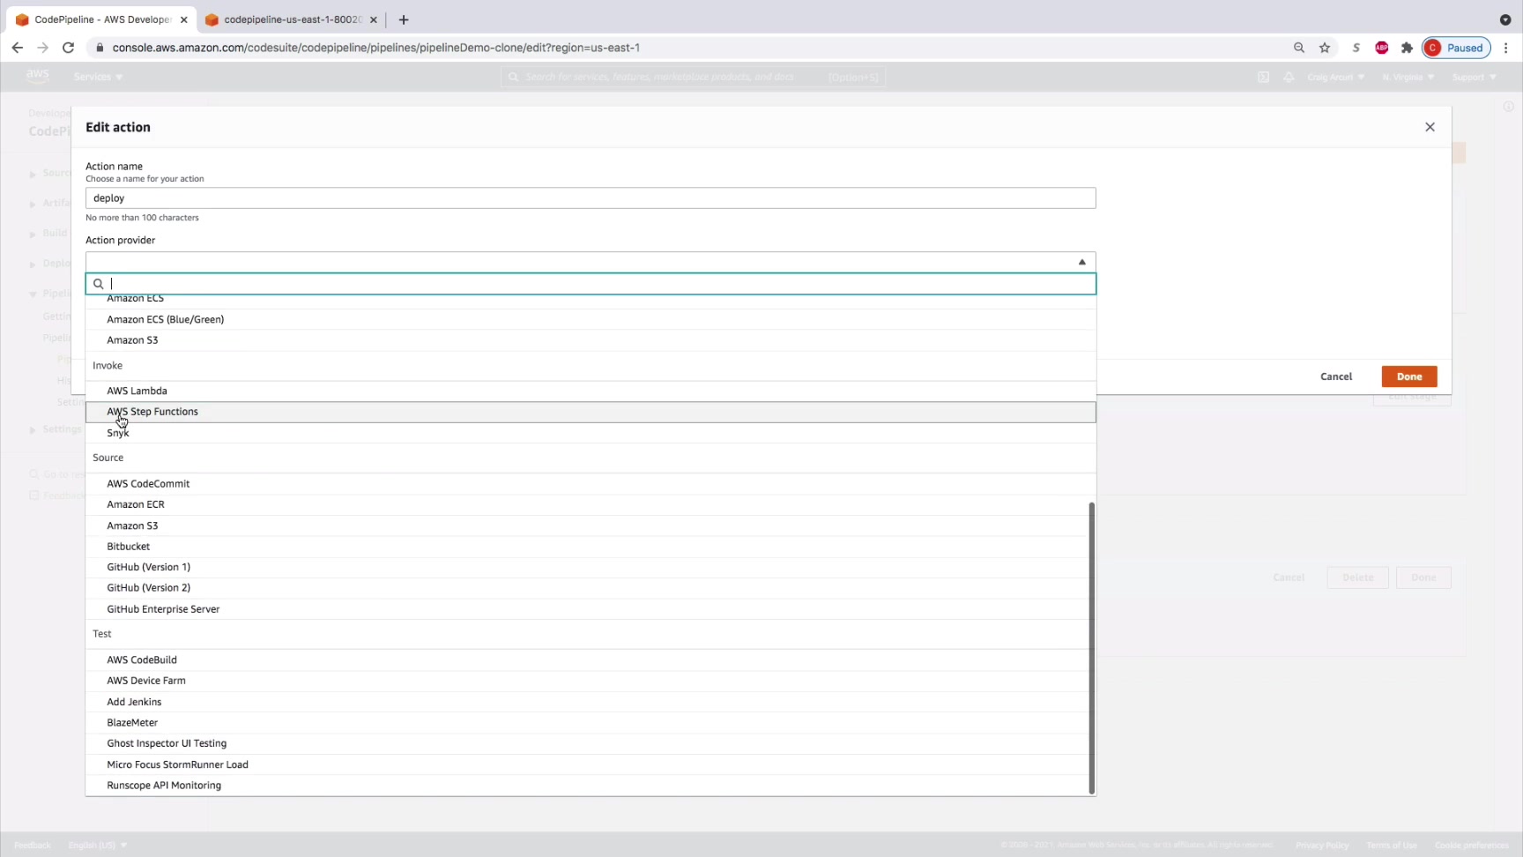Open AWS notifications bell
This screenshot has height=857, width=1523.
pyautogui.click(x=1289, y=77)
